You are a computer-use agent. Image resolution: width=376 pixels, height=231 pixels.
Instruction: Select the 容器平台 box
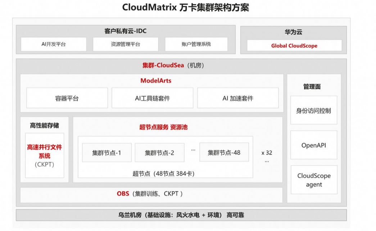pos(67,98)
